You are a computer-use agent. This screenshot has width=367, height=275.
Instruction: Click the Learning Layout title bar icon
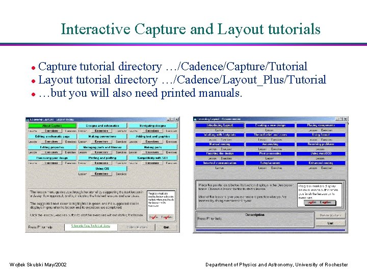[x=195, y=119]
